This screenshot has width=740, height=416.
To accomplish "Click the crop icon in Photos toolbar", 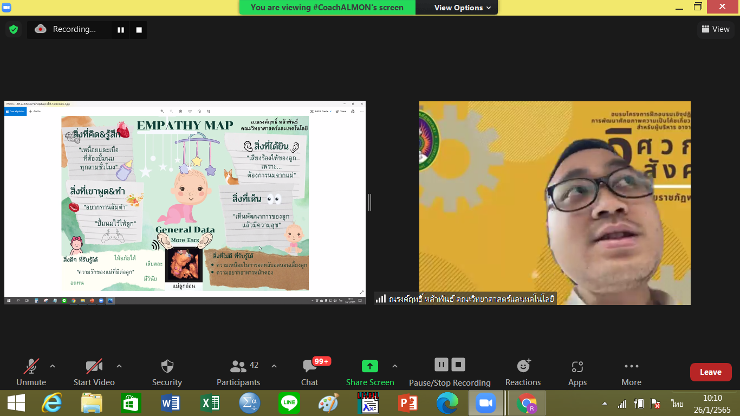I will pos(209,111).
